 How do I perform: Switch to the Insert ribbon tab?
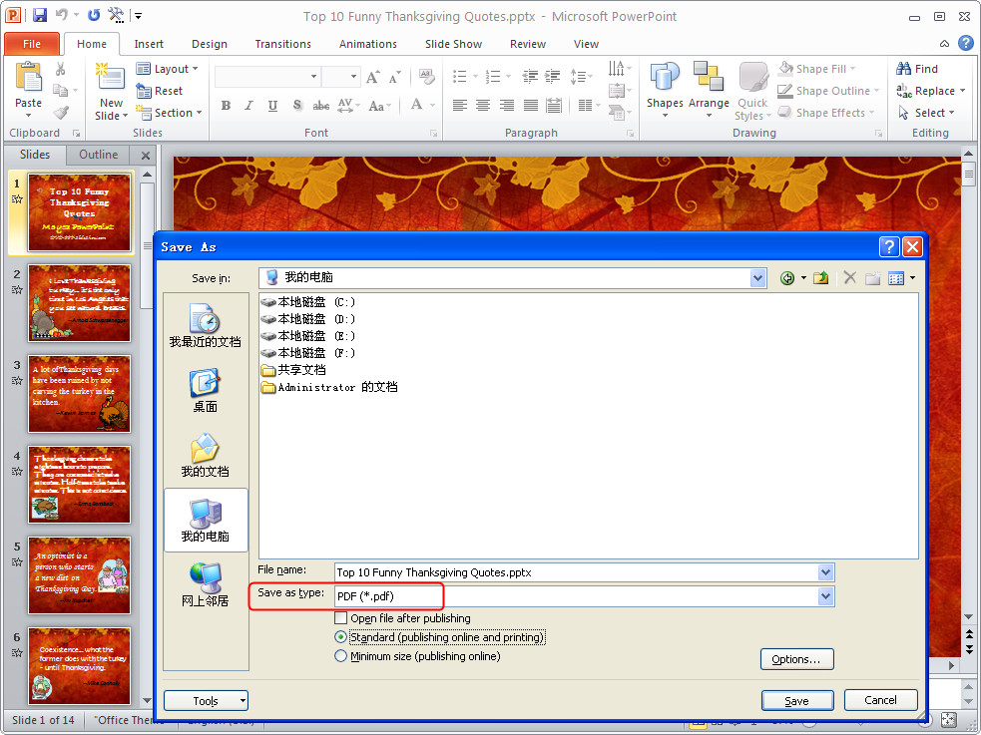[149, 44]
